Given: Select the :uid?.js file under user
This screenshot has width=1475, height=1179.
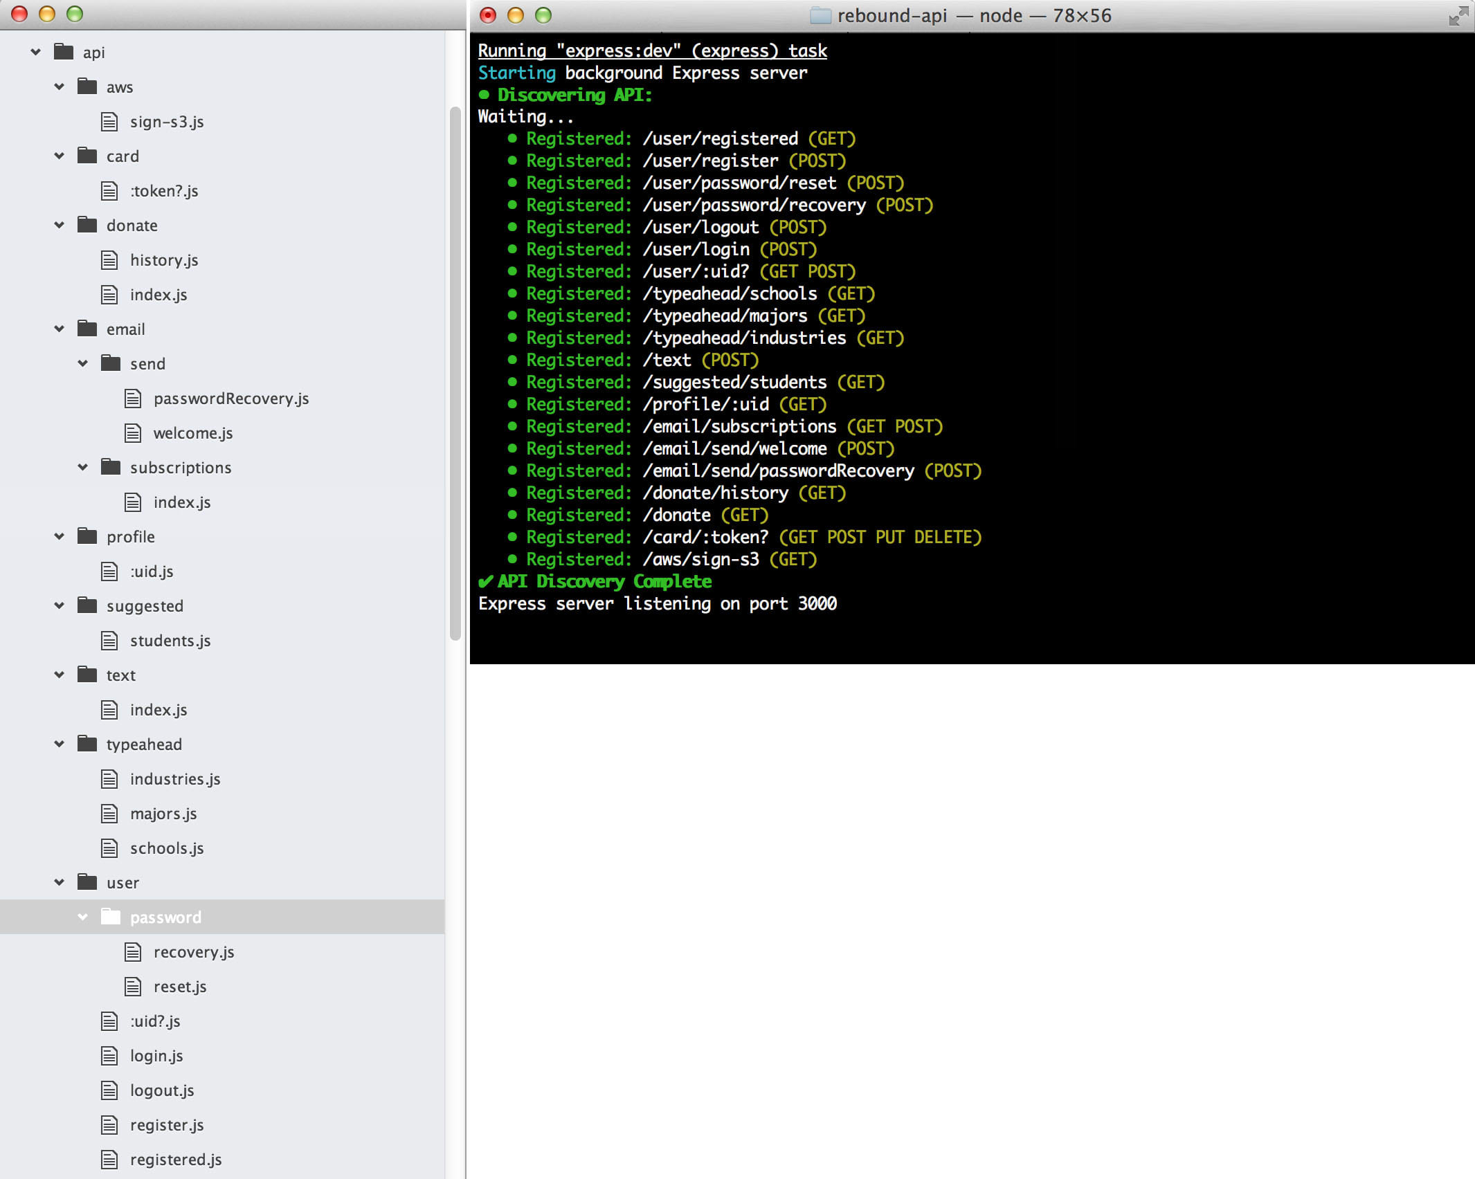Looking at the screenshot, I should point(155,1021).
